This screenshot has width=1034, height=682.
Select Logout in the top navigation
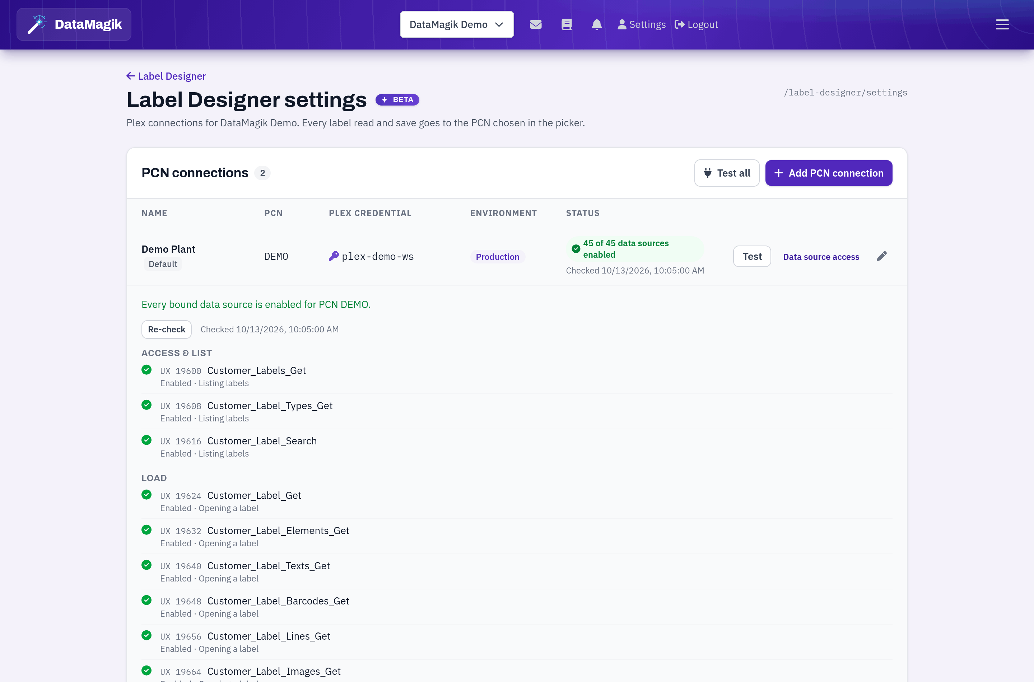(x=696, y=24)
